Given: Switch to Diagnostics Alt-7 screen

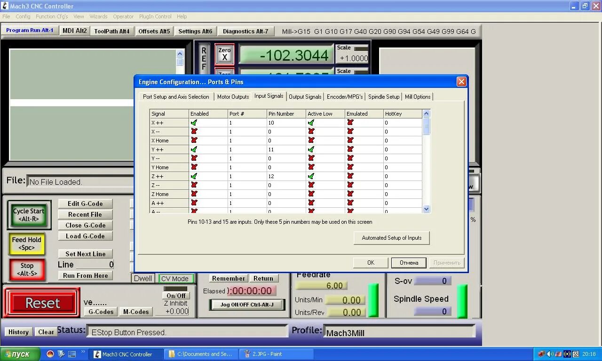Looking at the screenshot, I should point(246,31).
